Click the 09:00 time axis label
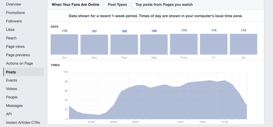This screenshot has width=273, height=127. tap(136, 122)
